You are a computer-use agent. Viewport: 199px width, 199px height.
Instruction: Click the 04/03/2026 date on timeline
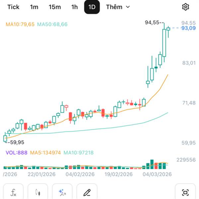pos(156,174)
